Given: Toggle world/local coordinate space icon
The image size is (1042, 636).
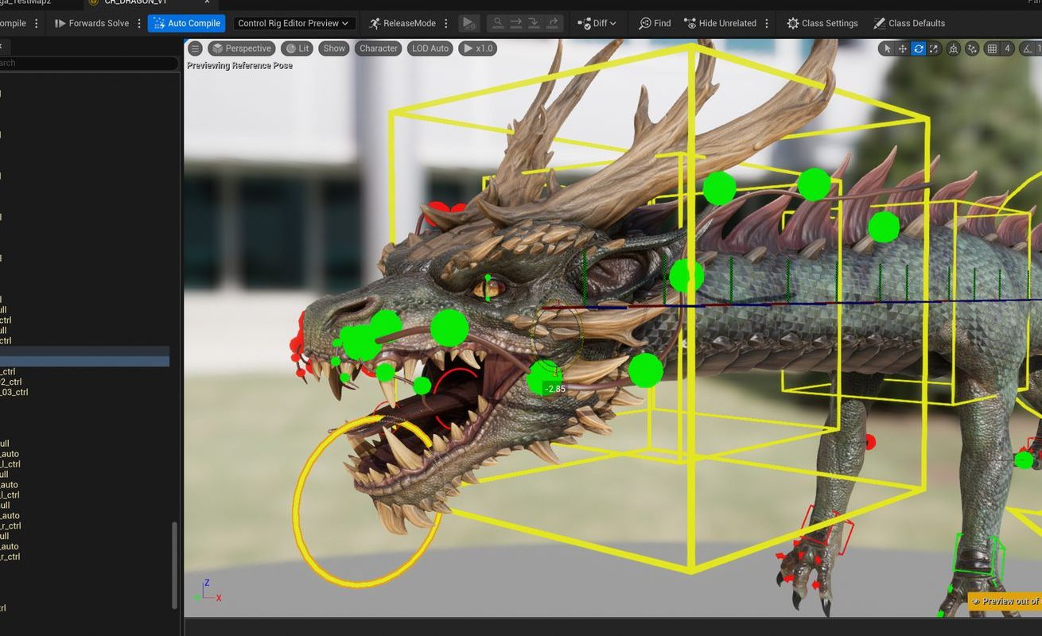Looking at the screenshot, I should tap(954, 48).
